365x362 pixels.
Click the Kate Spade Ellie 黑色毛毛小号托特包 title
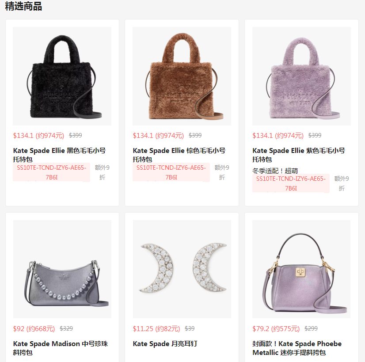coord(59,155)
